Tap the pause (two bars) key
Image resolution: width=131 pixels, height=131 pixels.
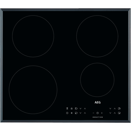click(72, 113)
